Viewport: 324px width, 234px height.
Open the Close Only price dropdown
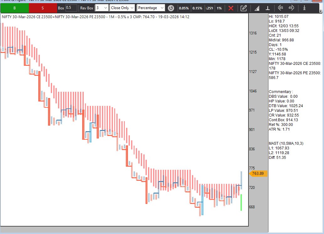pos(122,8)
